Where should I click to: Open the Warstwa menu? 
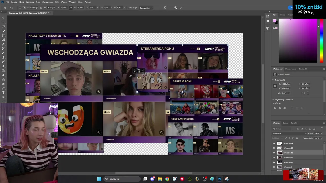click(x=30, y=2)
